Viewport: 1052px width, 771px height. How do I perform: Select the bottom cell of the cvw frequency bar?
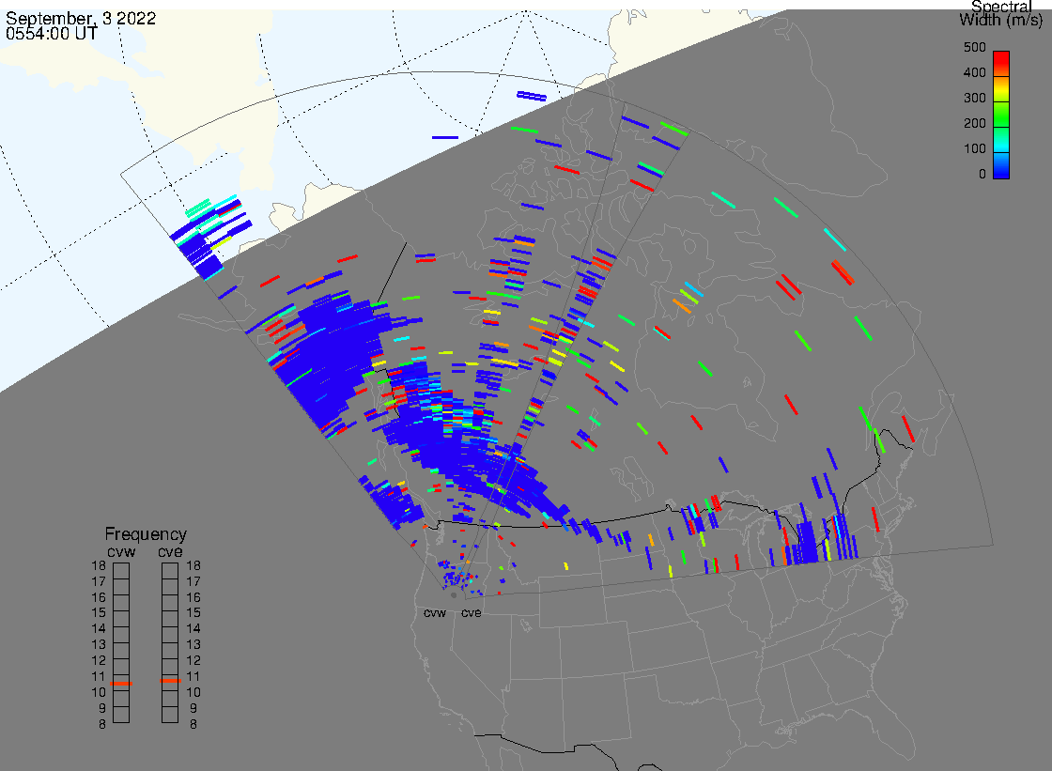coord(121,715)
